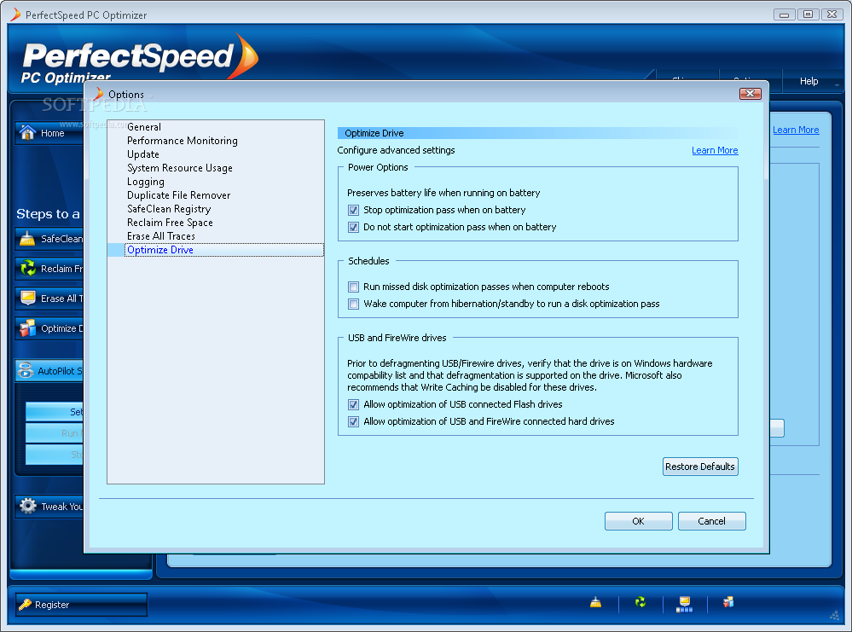Enable Wake computer from hibernation/standby checkbox
The height and width of the screenshot is (632, 852).
pyautogui.click(x=354, y=304)
